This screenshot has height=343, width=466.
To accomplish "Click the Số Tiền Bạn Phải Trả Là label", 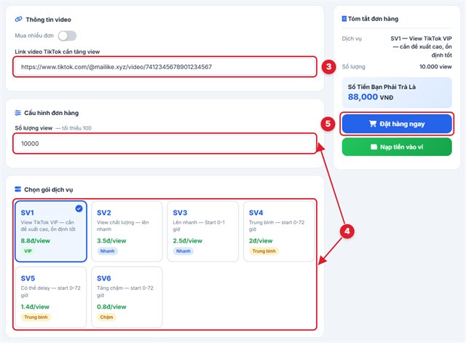I will [382, 87].
